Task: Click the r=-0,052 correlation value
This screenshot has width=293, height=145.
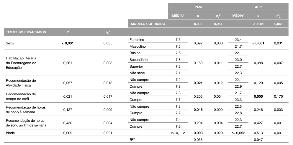Action: tap(238, 133)
